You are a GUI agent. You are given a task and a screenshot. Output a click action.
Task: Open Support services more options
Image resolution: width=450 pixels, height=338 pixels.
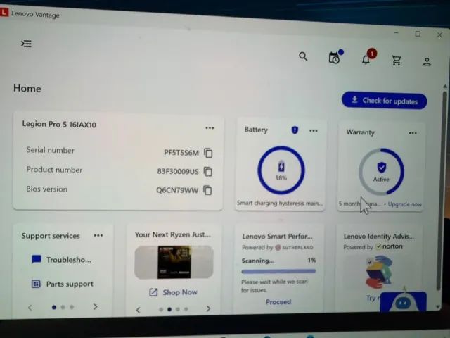(98, 235)
